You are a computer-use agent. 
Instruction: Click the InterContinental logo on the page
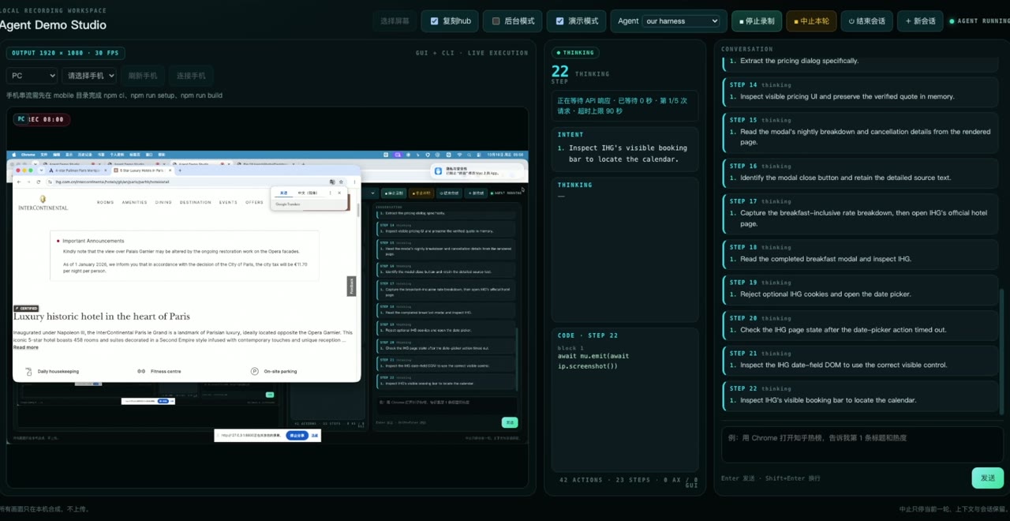click(x=43, y=203)
